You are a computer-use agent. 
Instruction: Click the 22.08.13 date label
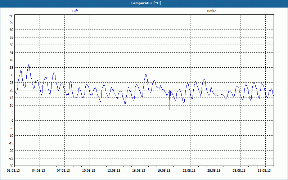(x=189, y=171)
